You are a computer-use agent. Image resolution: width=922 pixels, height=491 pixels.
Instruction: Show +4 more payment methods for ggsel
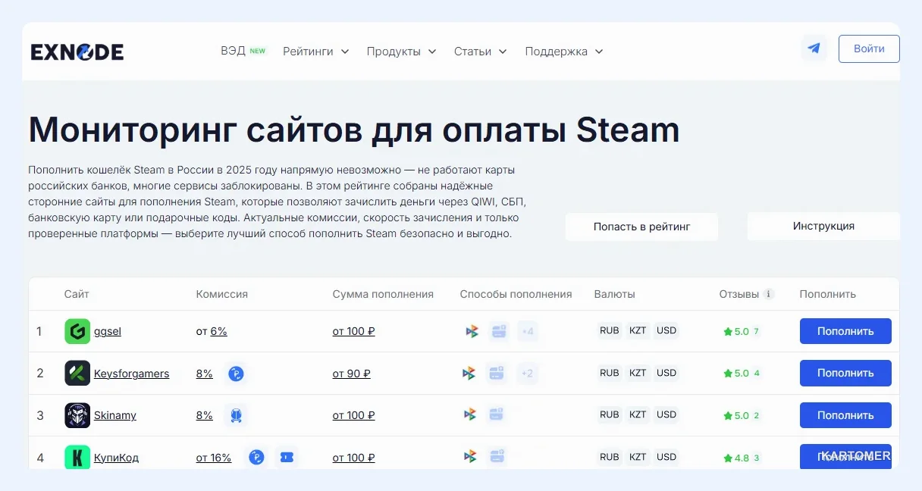528,331
